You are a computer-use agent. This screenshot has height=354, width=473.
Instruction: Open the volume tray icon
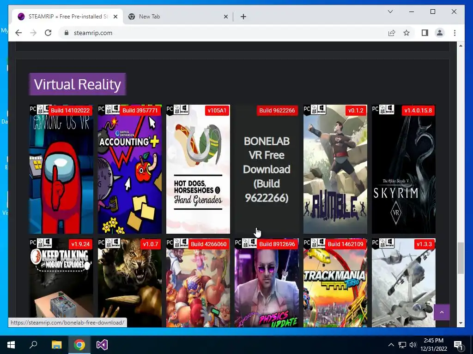[413, 345]
